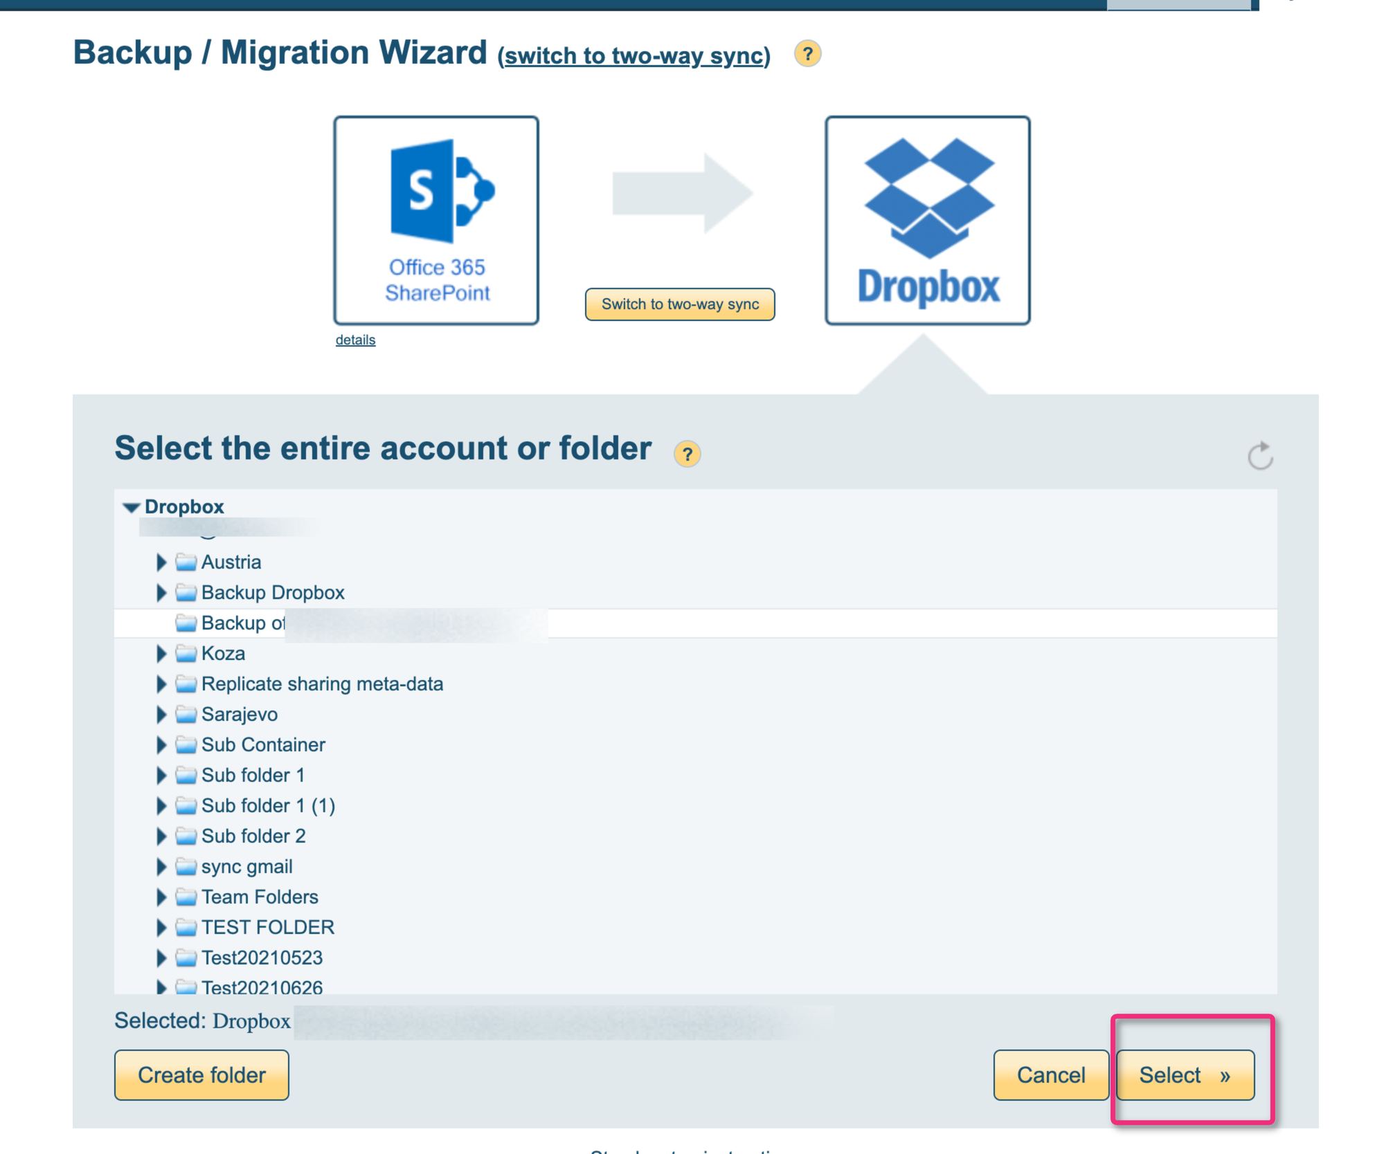Open the 'details' link under SharePoint

355,340
